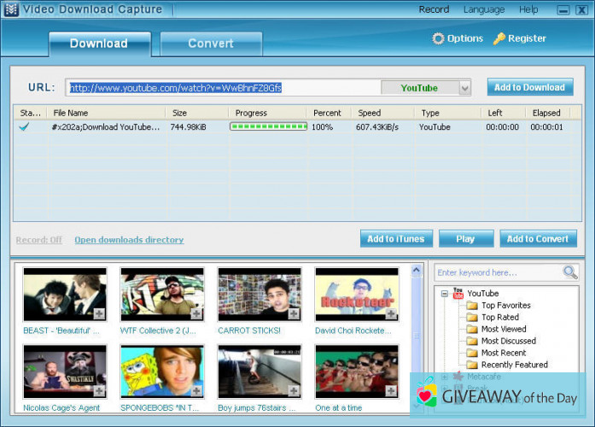This screenshot has height=427, width=595.
Task: Click the search magnifier icon
Action: coord(570,272)
